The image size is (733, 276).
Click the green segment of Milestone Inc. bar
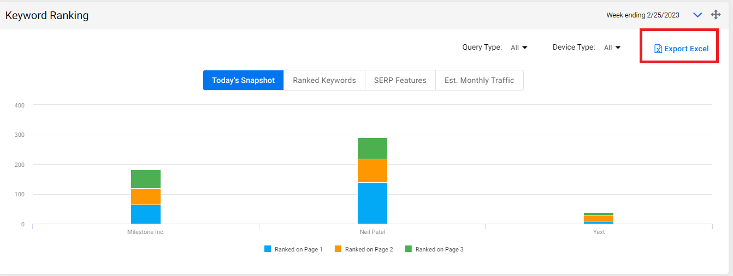(x=146, y=179)
